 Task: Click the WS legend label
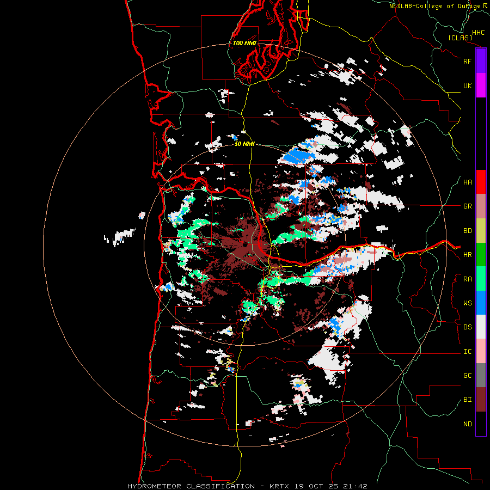[468, 303]
